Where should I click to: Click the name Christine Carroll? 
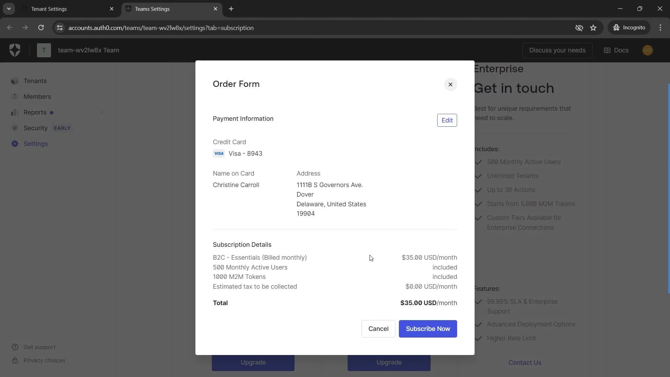(x=236, y=185)
